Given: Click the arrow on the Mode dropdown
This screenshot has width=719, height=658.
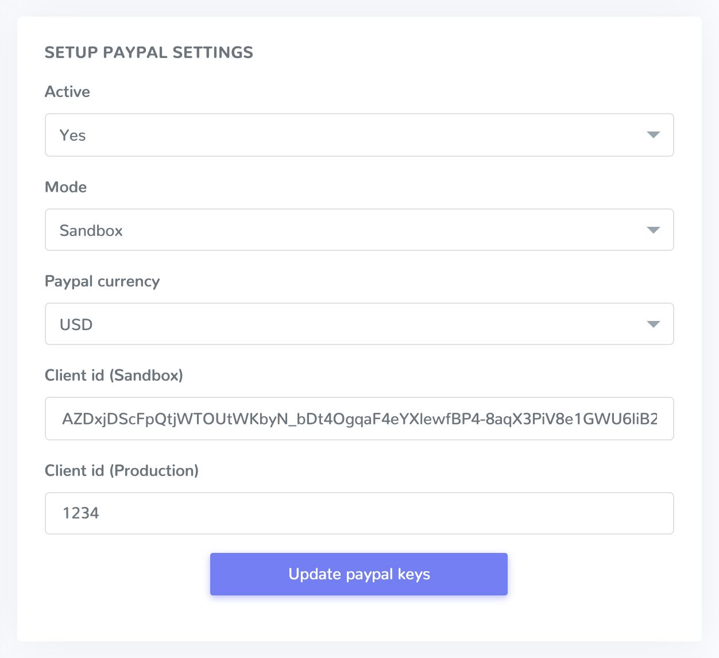Looking at the screenshot, I should 653,230.
